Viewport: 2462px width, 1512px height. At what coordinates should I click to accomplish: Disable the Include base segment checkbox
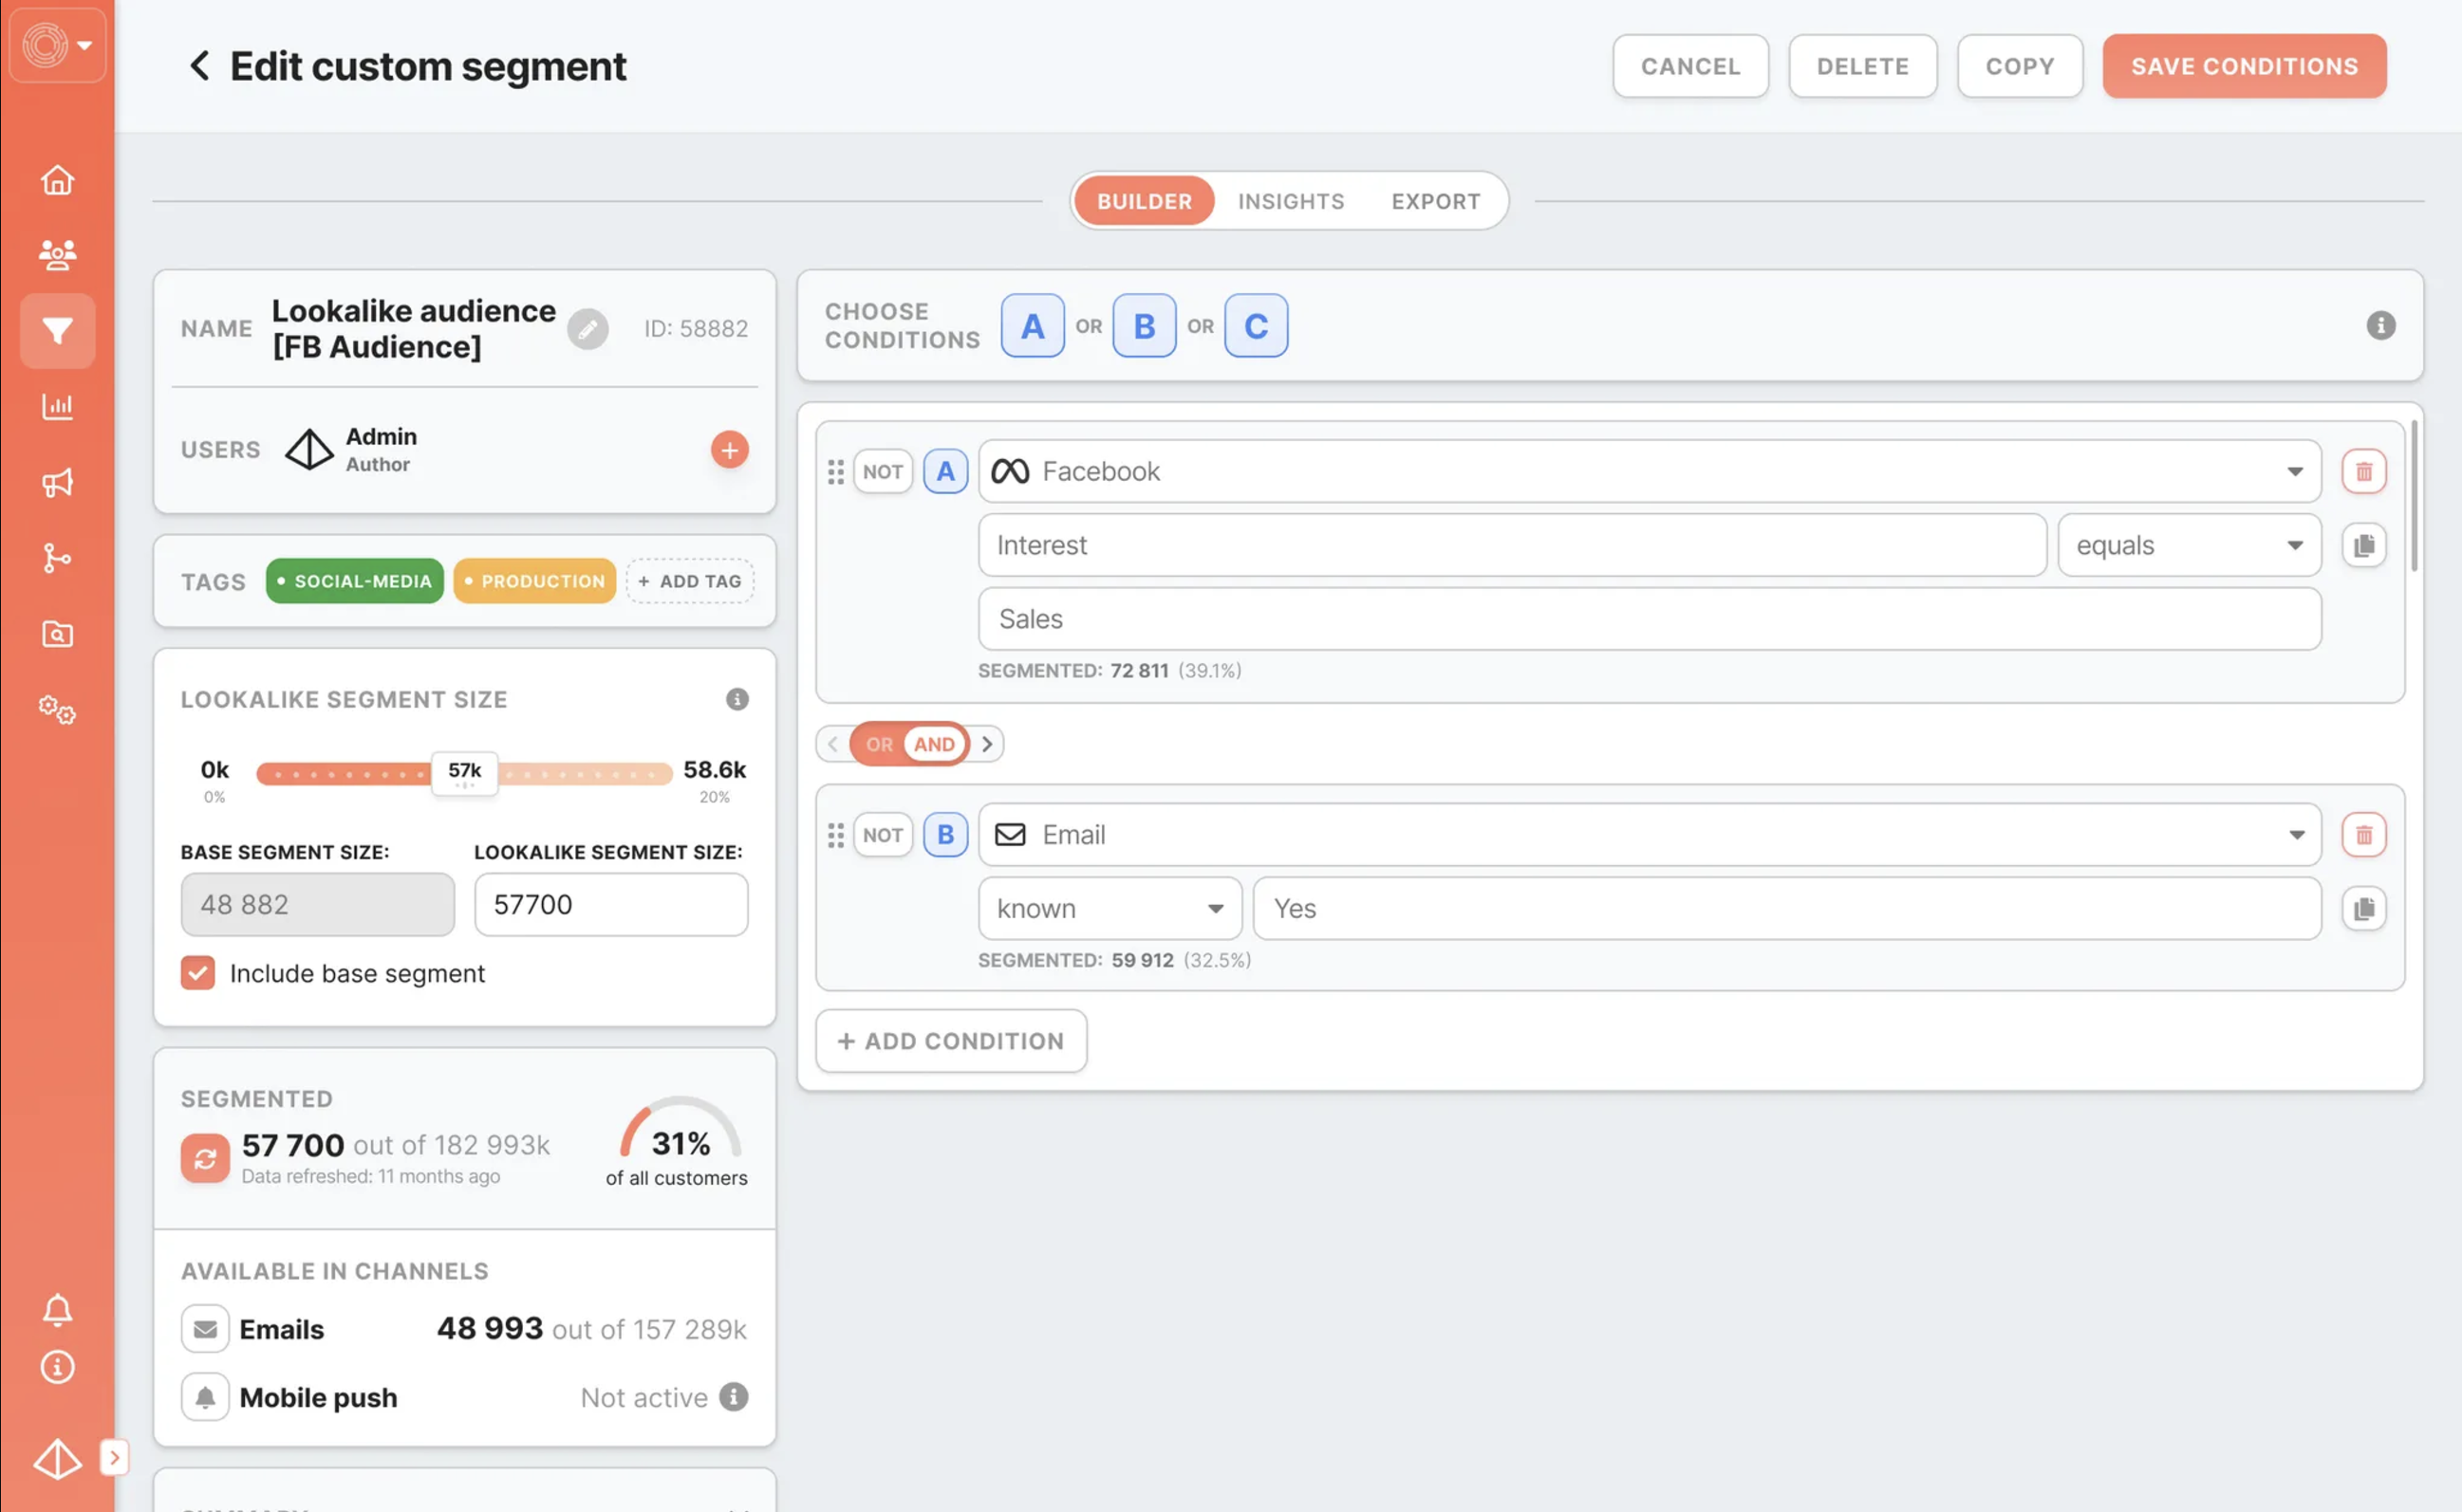point(198,972)
